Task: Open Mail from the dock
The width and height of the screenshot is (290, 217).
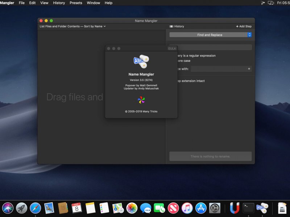Action: pyautogui.click(x=49, y=208)
